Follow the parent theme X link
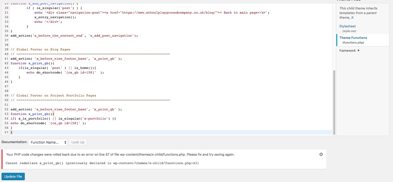The width and height of the screenshot is (393, 182). pos(352,18)
